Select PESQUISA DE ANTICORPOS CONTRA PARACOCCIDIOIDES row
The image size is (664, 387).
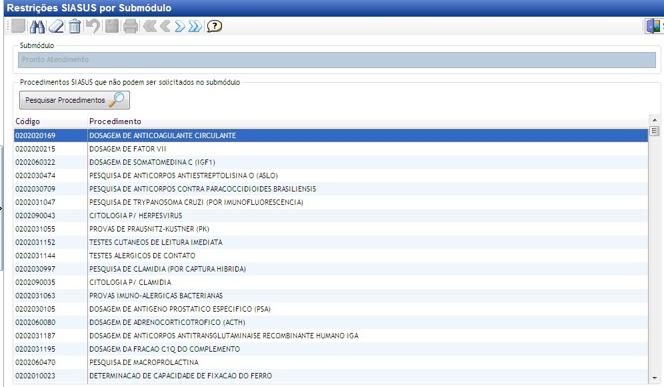click(331, 189)
